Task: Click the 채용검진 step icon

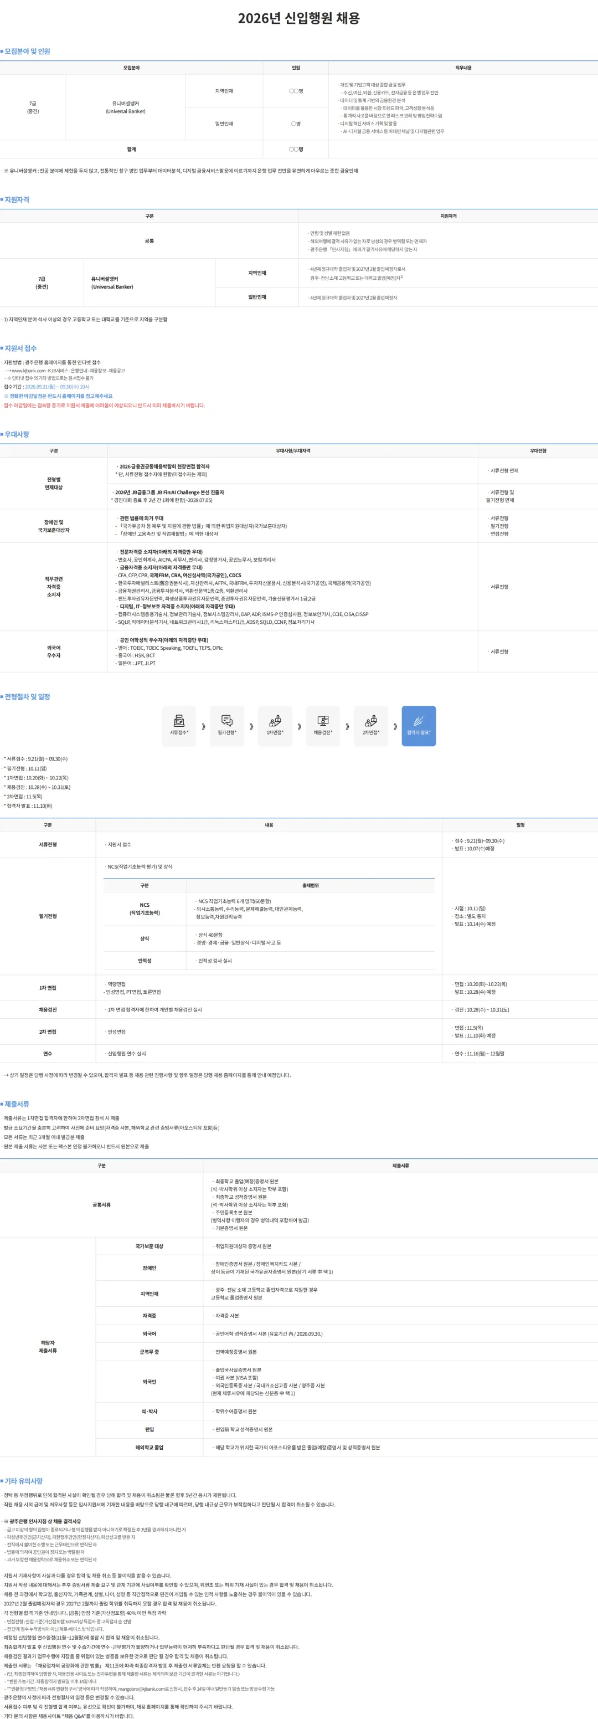Action: point(323,725)
